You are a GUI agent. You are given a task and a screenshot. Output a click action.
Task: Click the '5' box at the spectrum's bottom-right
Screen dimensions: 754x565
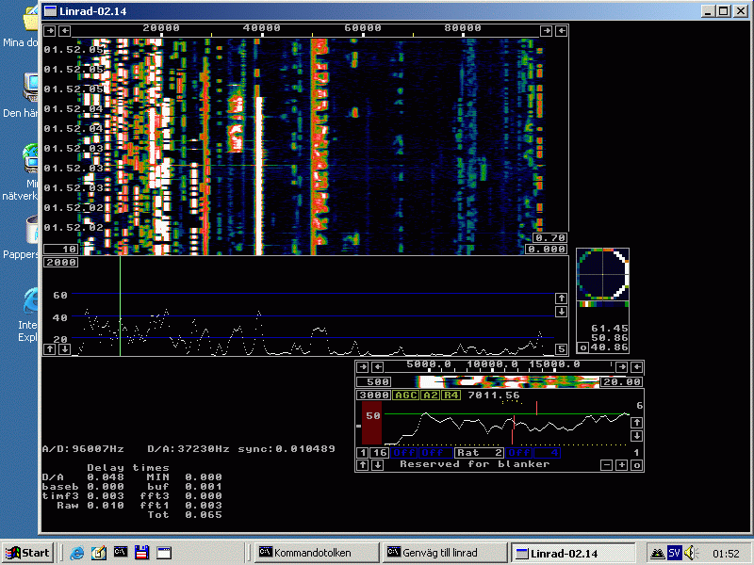[561, 349]
